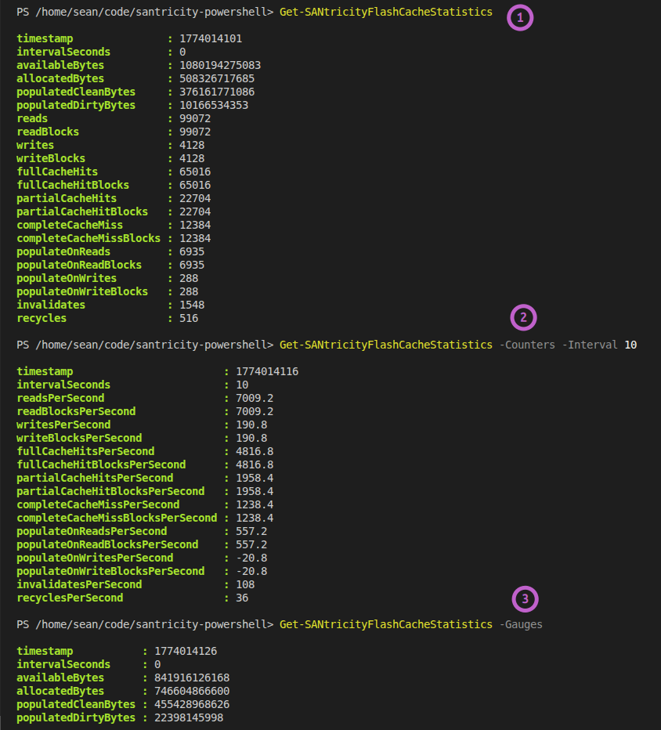Click the timestamp value 1774014126
The image size is (661, 730).
coord(186,652)
